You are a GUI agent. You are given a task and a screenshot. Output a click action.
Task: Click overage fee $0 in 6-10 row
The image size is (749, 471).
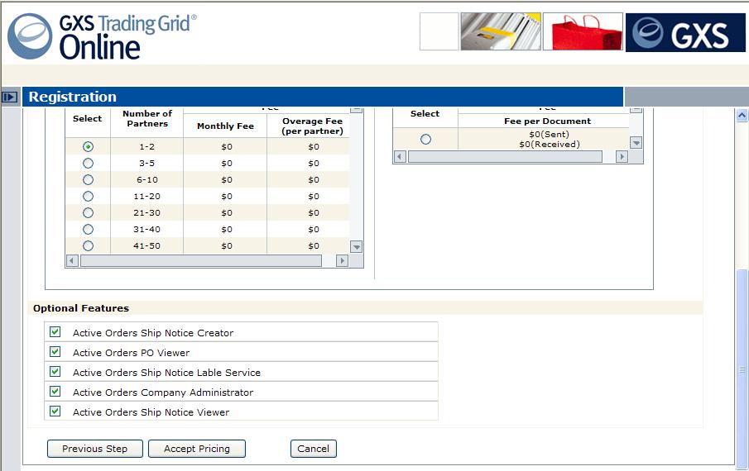coord(314,180)
